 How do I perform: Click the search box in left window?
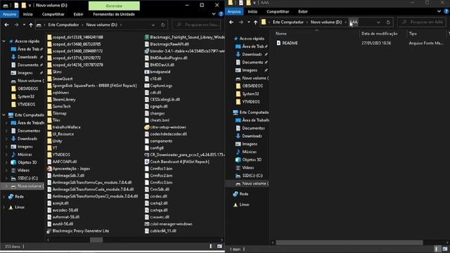coord(197,25)
